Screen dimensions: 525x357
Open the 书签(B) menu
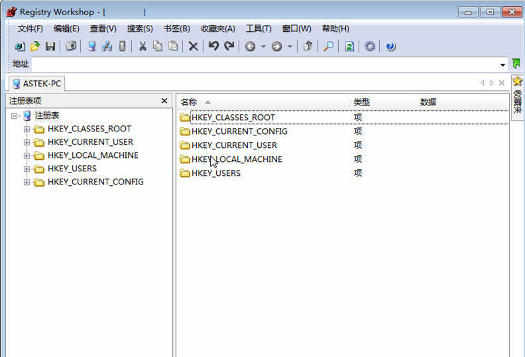(x=177, y=29)
